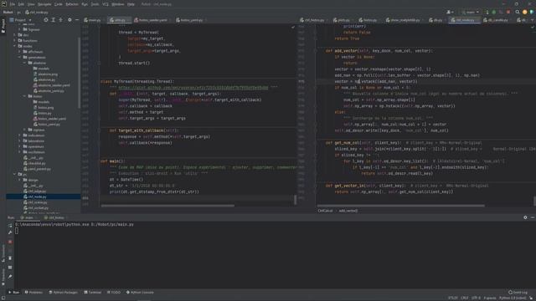536x301 pixels.
Task: Click the Python interpreter status bar entry
Action: [513, 298]
